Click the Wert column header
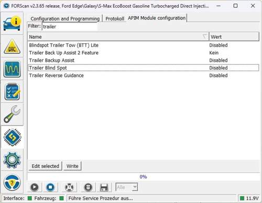The width and height of the screenshot is (262, 203). pyautogui.click(x=234, y=37)
